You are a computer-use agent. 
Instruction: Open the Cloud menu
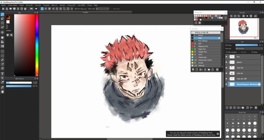tap(89, 5)
